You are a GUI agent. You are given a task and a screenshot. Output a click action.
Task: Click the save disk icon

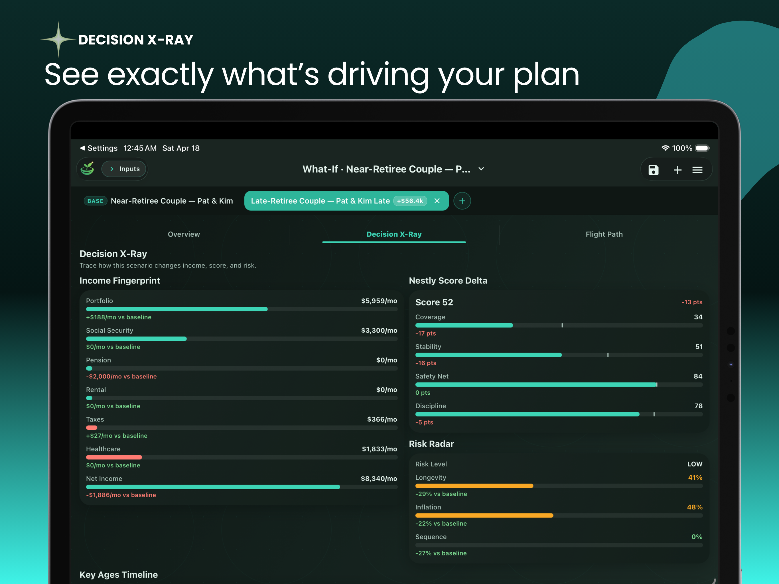point(653,170)
